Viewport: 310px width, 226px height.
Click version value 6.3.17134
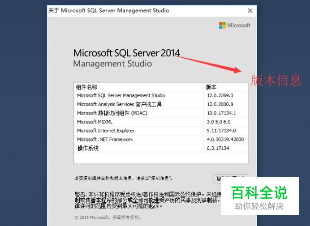218,148
